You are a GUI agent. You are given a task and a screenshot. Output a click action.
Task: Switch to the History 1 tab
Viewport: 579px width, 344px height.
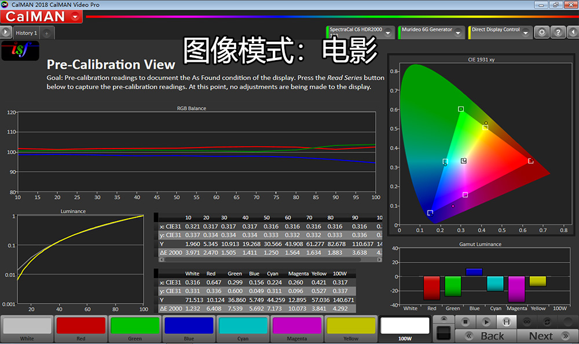pyautogui.click(x=26, y=33)
